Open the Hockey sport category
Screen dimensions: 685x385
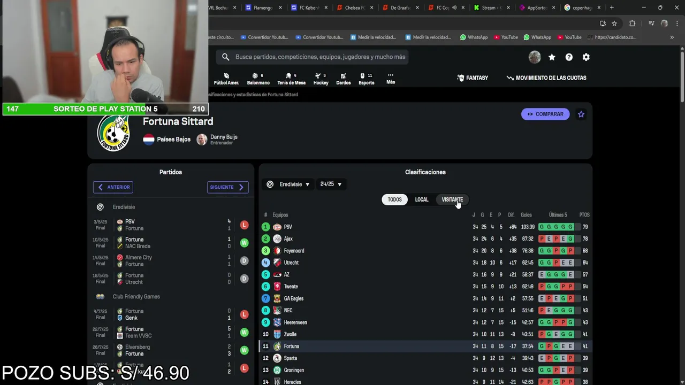[x=321, y=79]
